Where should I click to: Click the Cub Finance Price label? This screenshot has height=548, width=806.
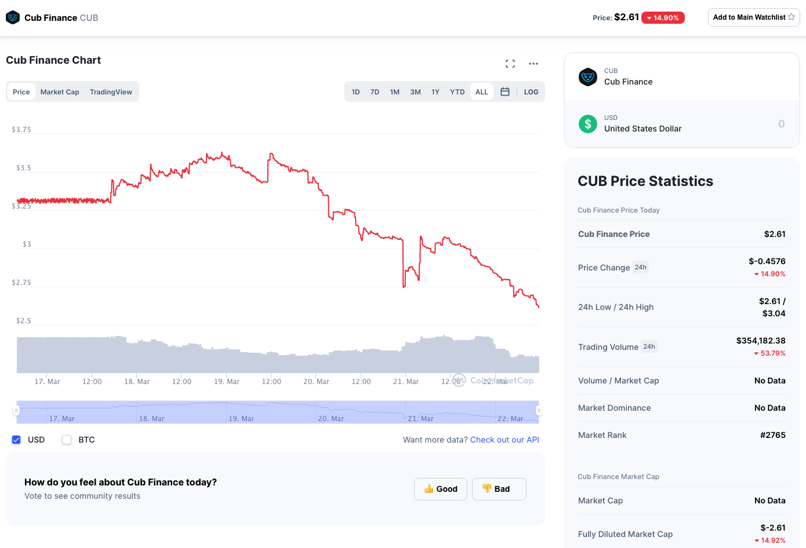[614, 234]
